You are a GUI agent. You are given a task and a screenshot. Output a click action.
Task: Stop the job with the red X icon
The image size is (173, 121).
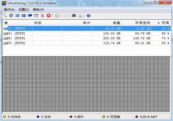48,15
